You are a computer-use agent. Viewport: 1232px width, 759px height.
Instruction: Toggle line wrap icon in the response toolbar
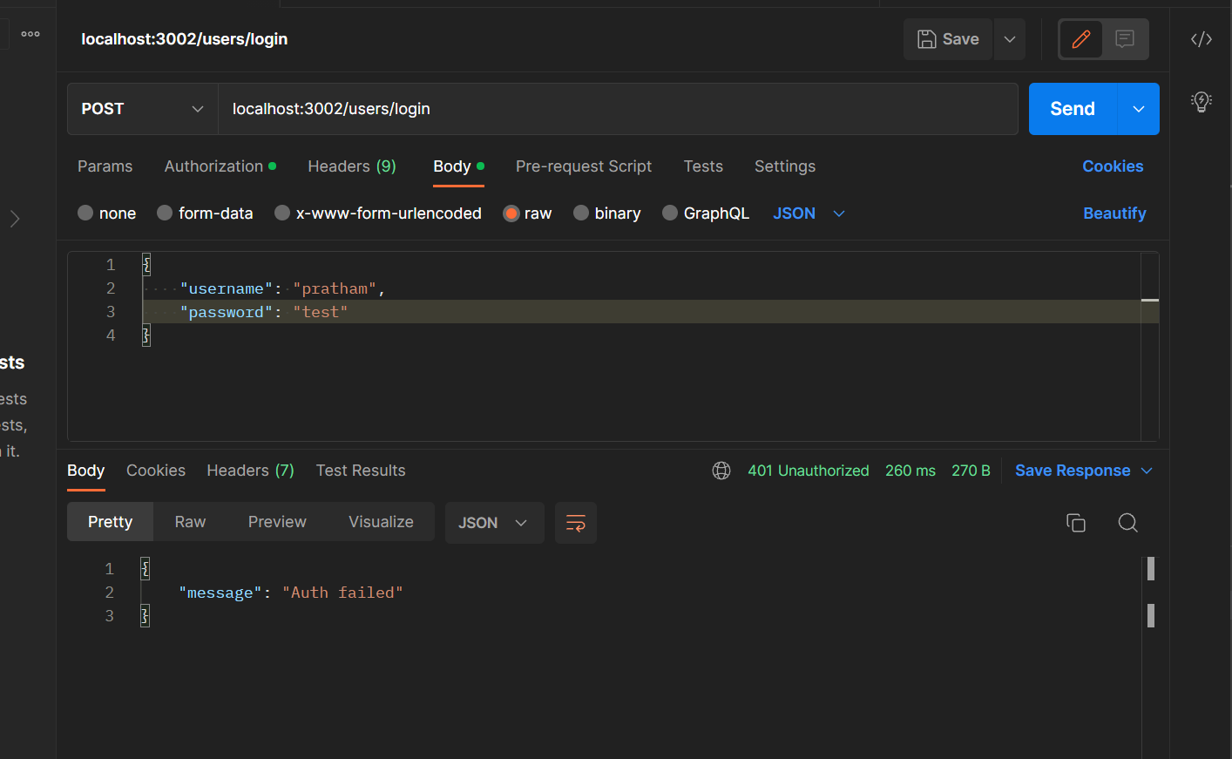(576, 523)
